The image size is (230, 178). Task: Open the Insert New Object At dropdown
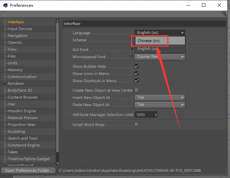click(x=160, y=98)
